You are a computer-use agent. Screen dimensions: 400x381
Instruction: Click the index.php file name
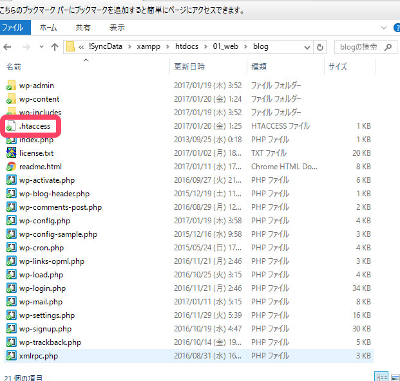point(37,140)
